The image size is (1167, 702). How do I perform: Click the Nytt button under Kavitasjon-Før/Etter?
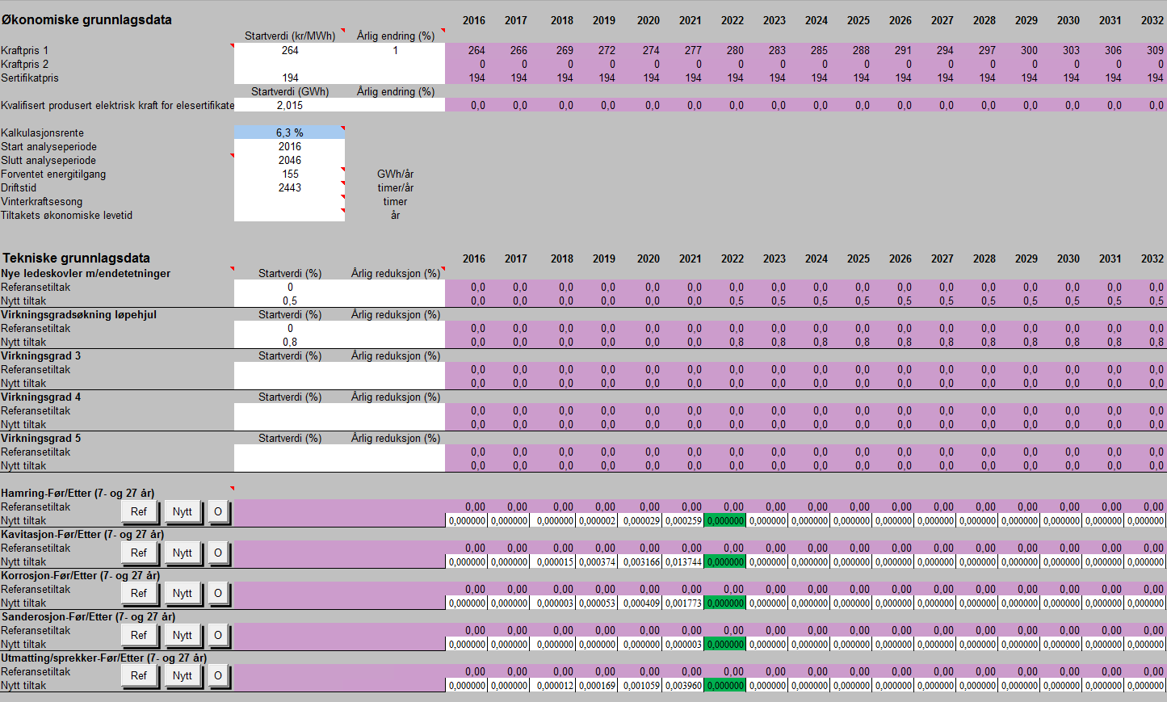point(183,553)
